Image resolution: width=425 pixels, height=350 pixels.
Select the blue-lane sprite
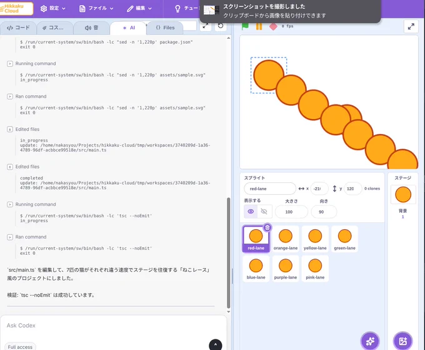pos(256,269)
